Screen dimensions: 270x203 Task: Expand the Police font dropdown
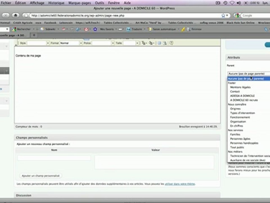[103, 43]
